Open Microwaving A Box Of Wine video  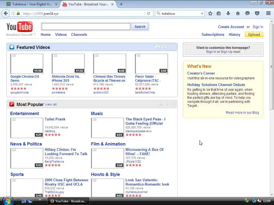tap(144, 152)
